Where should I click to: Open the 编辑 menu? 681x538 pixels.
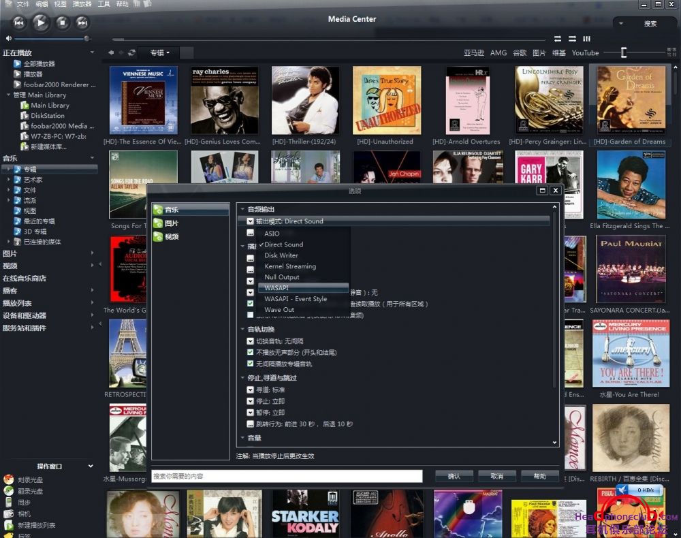pos(42,4)
